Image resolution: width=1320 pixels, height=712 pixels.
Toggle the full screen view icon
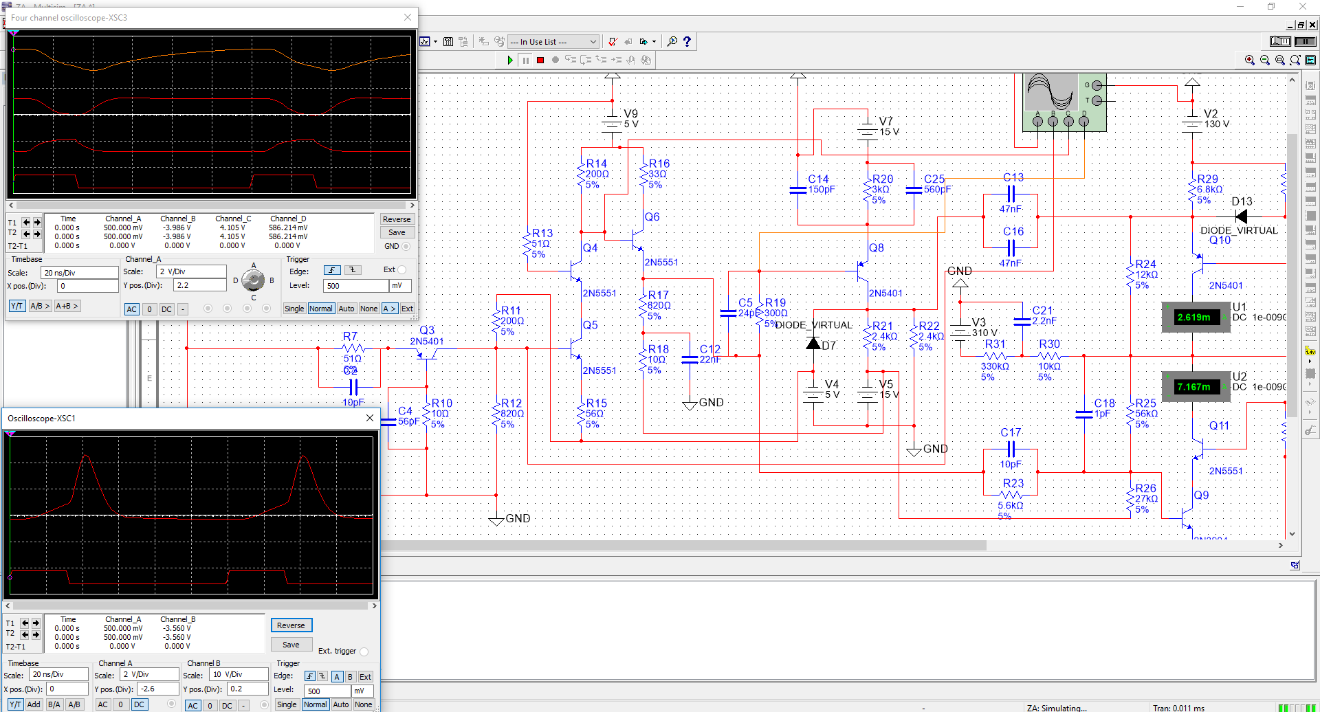point(1310,60)
